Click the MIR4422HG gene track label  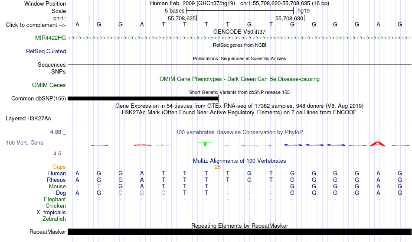tap(50, 38)
